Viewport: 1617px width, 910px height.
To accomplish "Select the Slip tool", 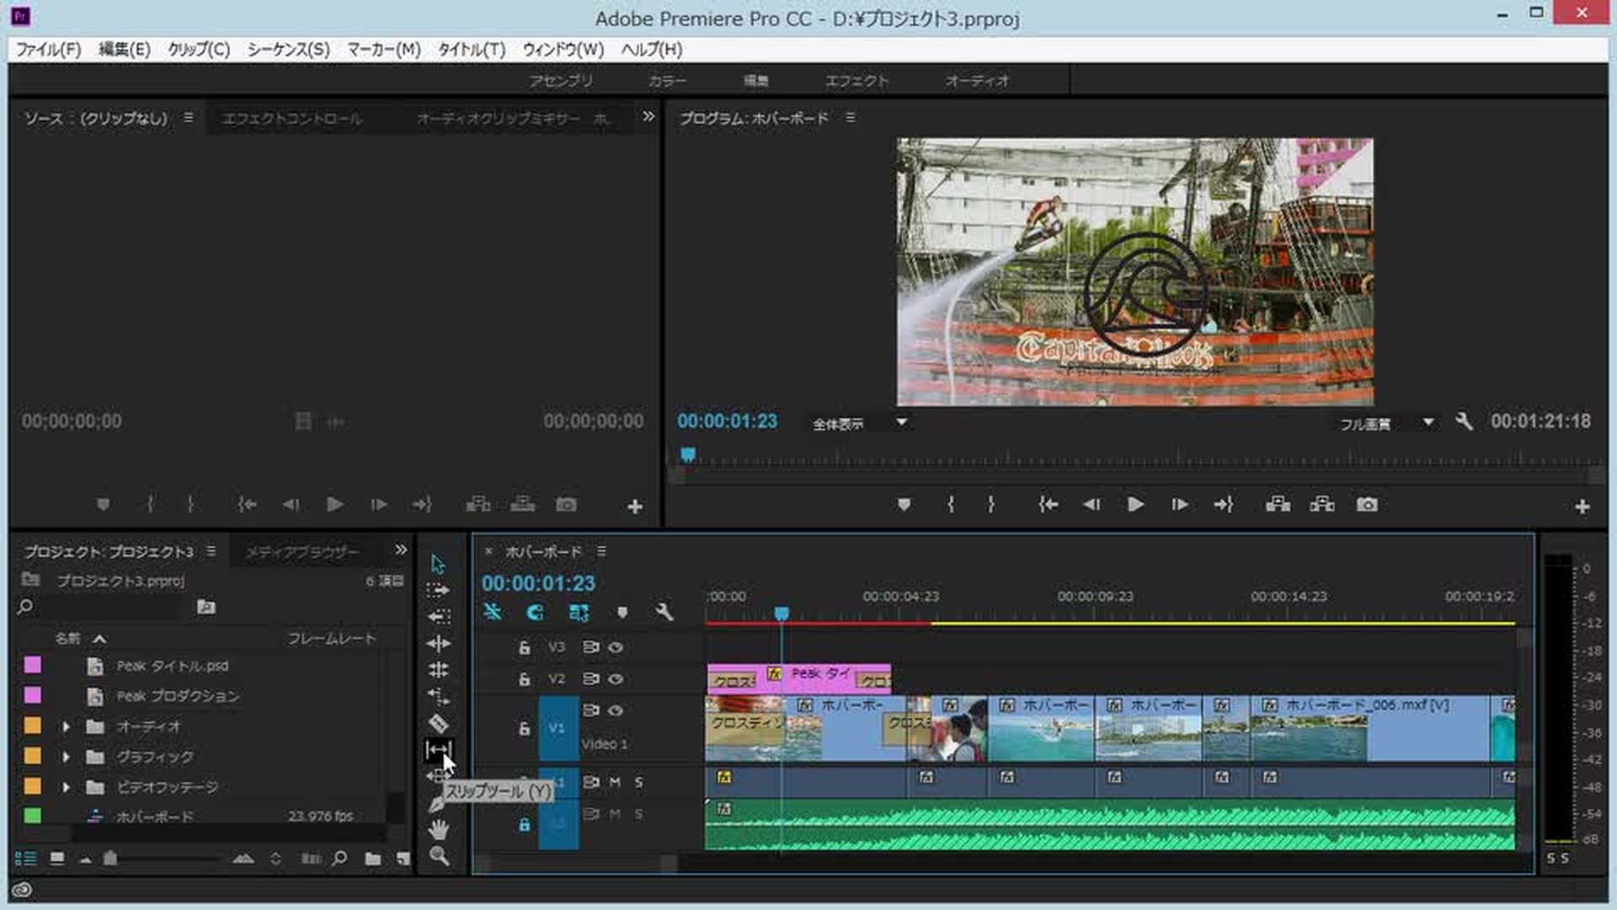I will coord(438,749).
